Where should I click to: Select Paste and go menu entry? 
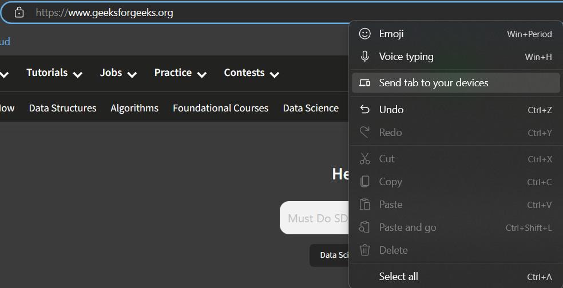[x=407, y=227]
